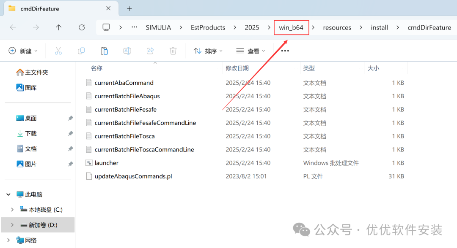Viewport: 457px width, 248px height.
Task: Select the launcher batch file
Action: coord(107,163)
